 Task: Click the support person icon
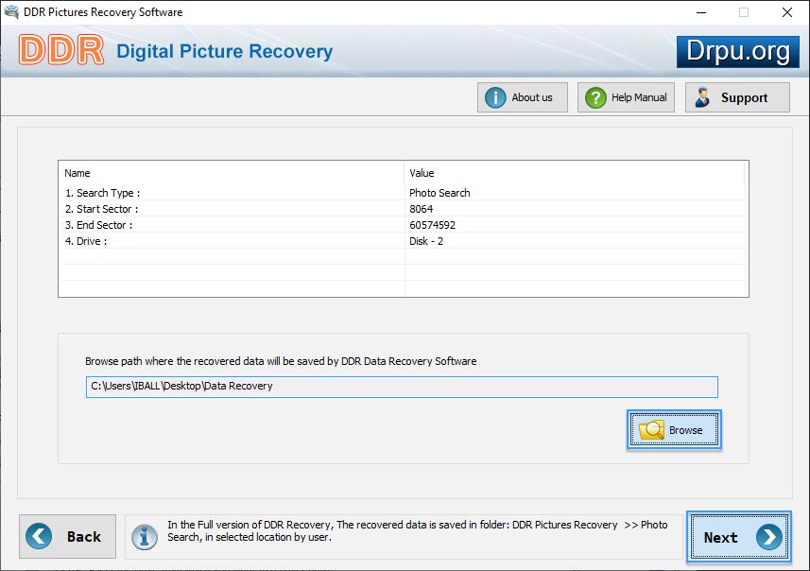coord(702,97)
